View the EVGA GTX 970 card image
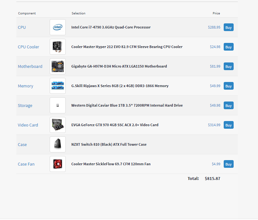258x220 pixels. (x=58, y=125)
